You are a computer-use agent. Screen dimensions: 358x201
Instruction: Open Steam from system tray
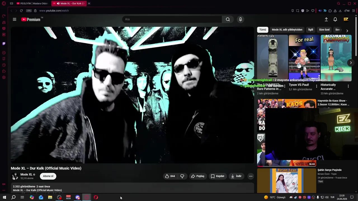click(x=295, y=197)
